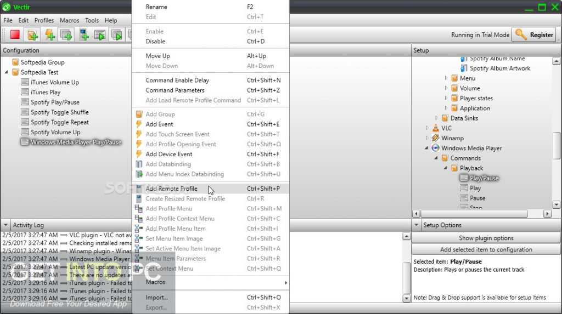Click the Add Command toolbar icon
Screen dimensions: 562x314
(66, 35)
